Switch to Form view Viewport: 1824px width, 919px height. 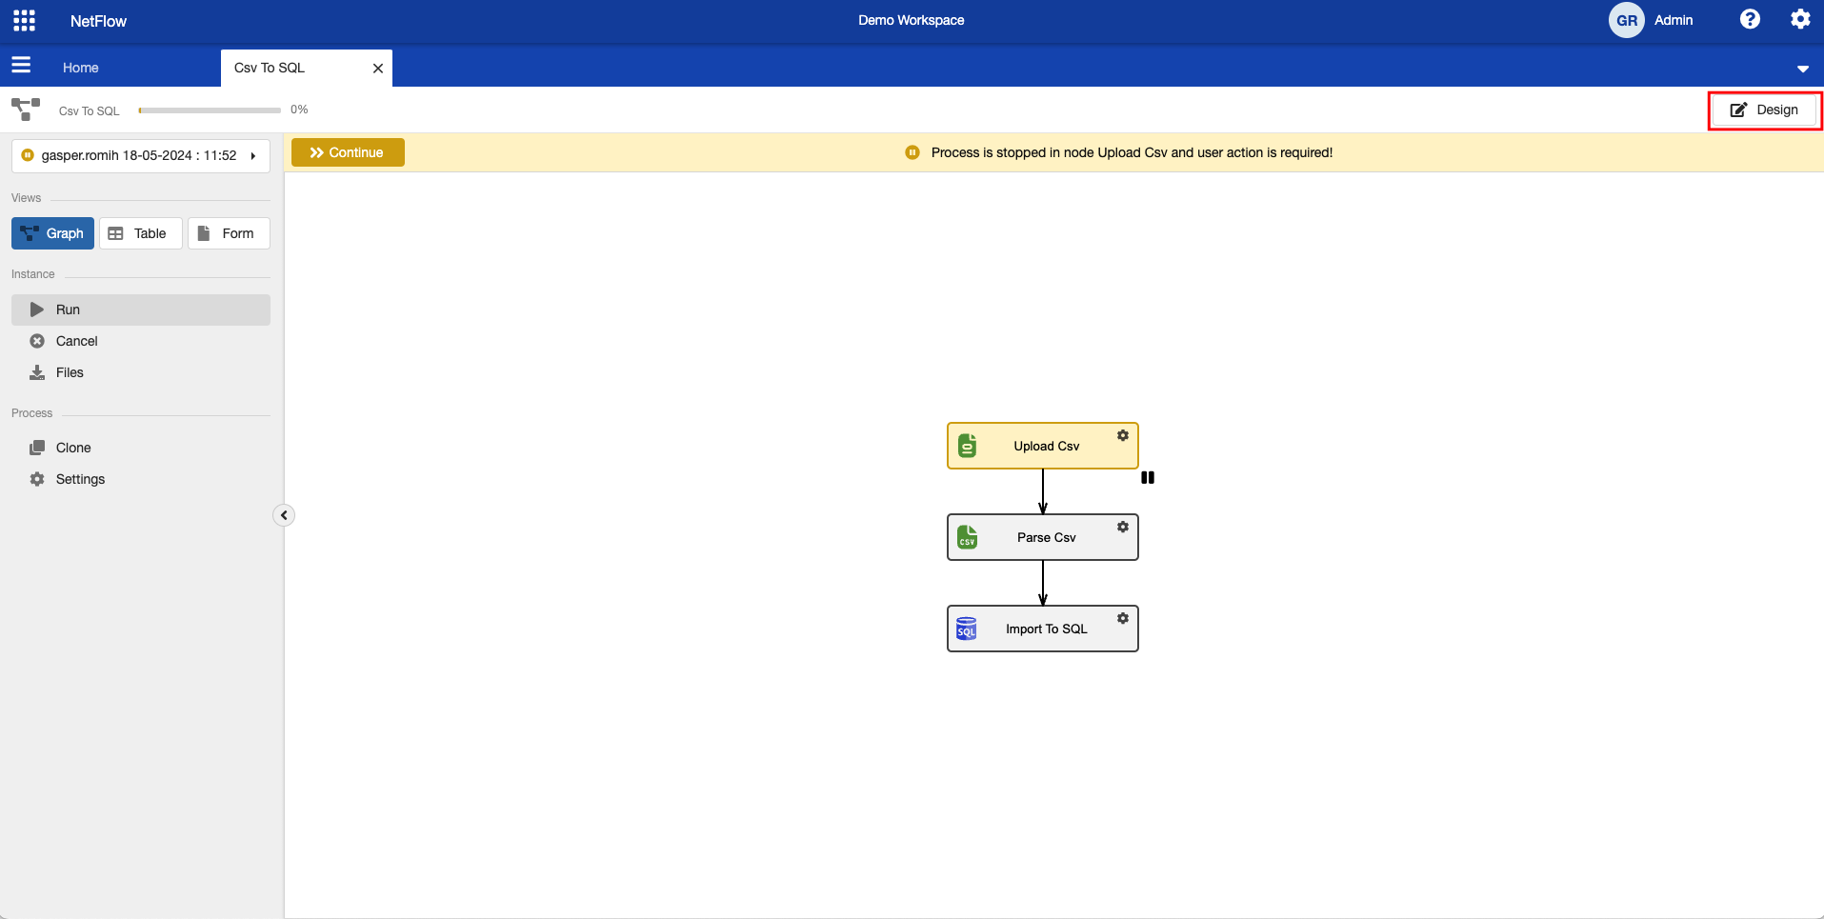pyautogui.click(x=229, y=233)
